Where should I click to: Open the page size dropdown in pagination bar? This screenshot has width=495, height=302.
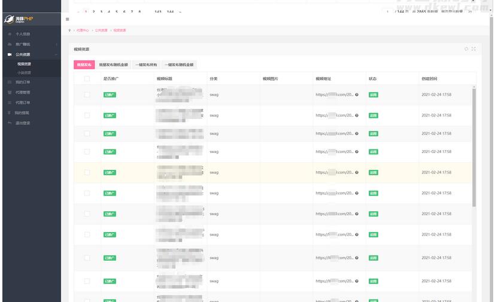470,11
